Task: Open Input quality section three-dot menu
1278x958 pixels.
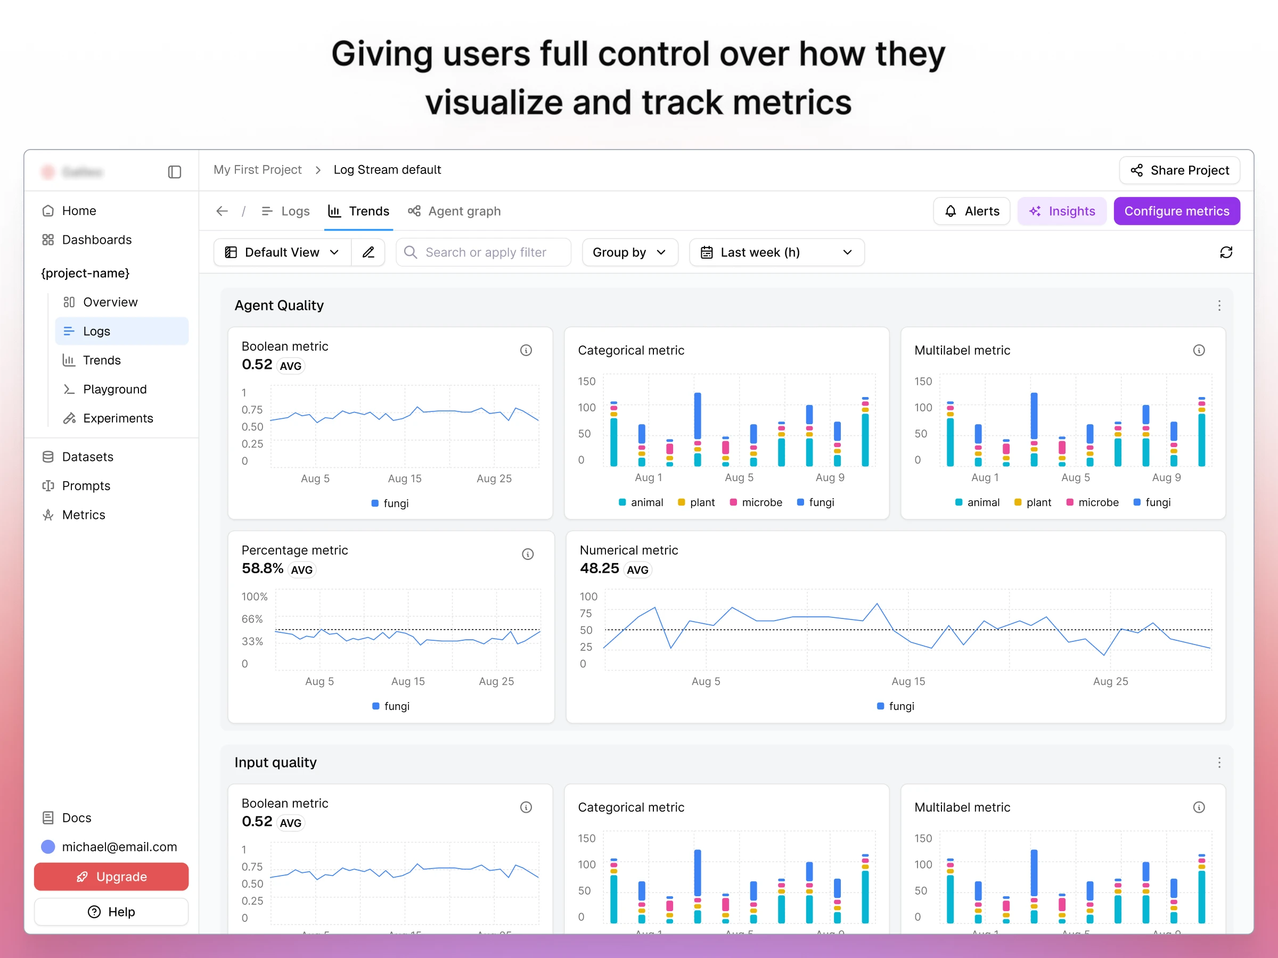Action: pos(1219,762)
